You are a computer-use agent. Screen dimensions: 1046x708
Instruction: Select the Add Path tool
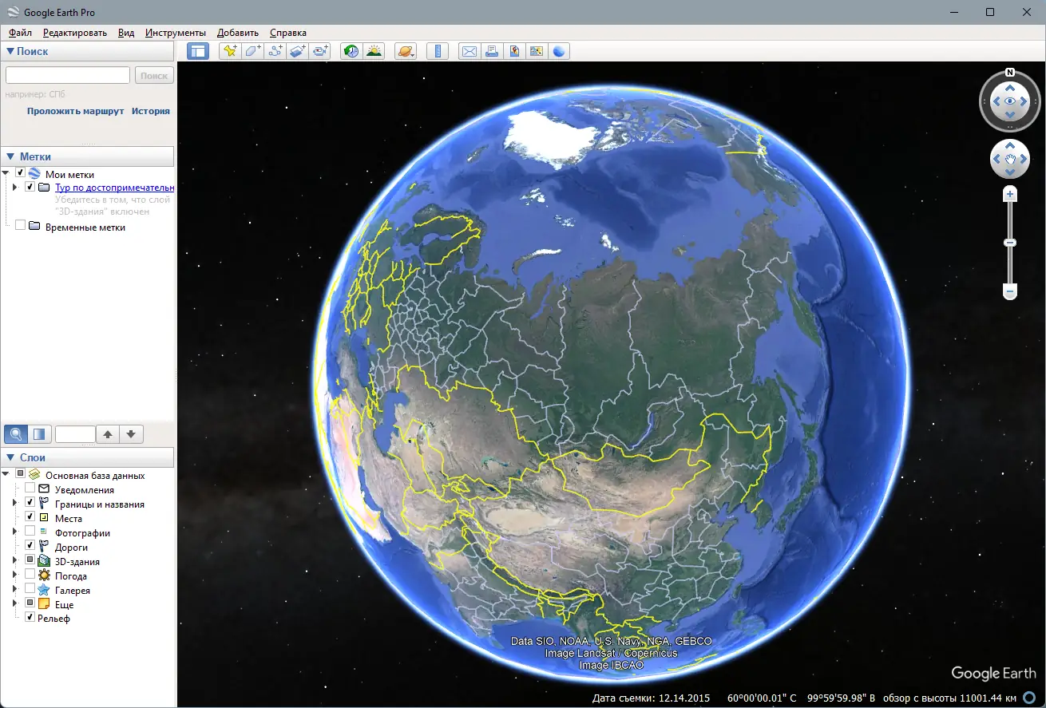click(274, 50)
